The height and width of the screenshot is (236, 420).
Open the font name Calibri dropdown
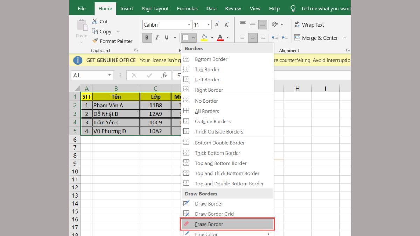189,25
